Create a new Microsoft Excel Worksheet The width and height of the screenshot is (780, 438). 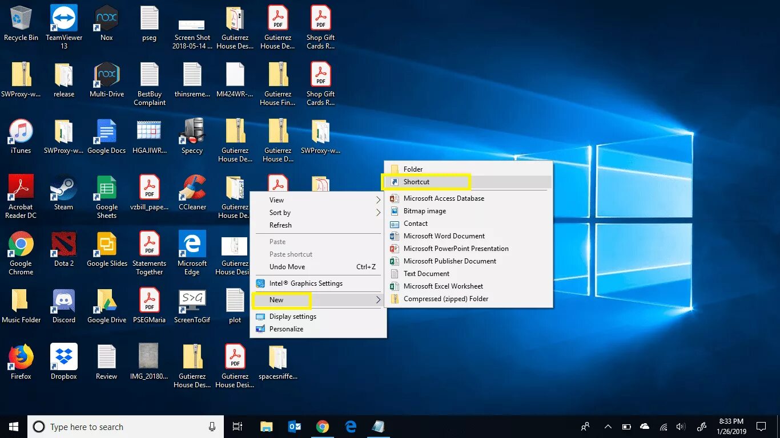[468, 286]
